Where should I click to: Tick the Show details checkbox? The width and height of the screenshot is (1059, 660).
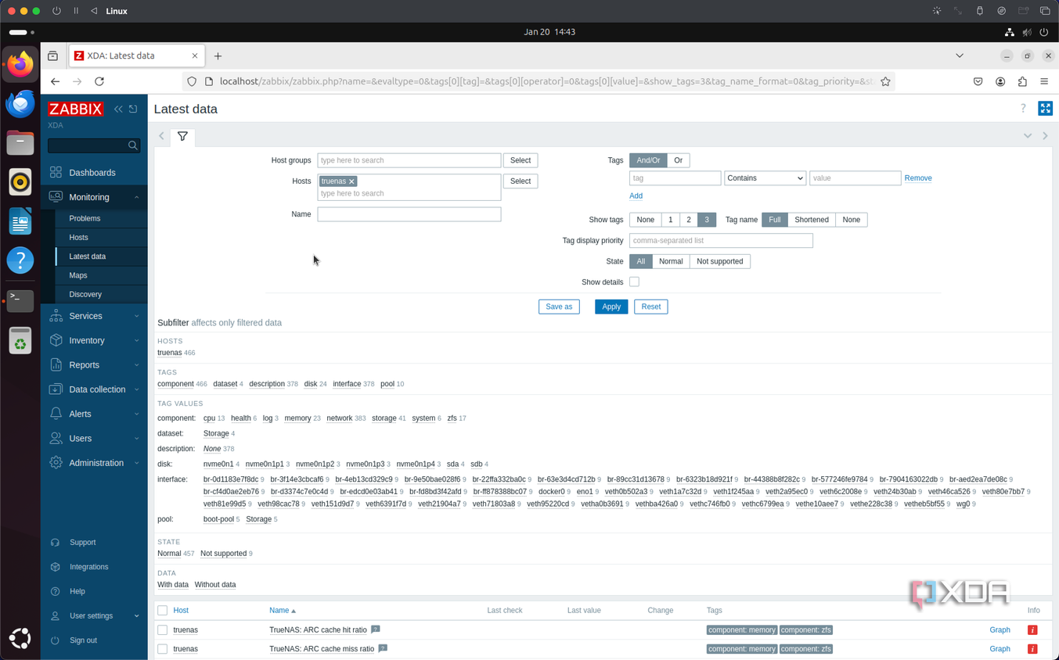click(x=634, y=282)
